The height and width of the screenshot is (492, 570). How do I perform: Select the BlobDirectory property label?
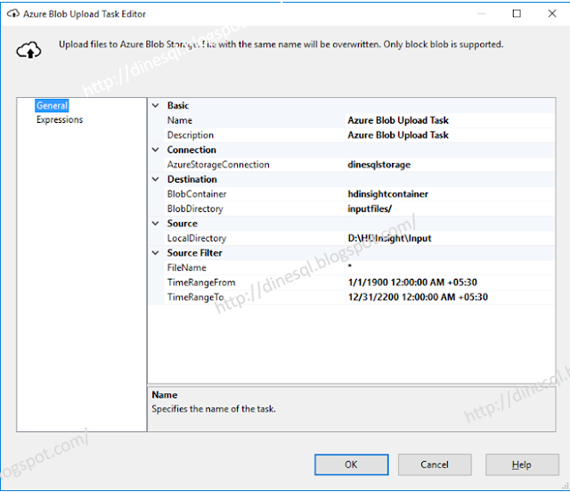[195, 209]
